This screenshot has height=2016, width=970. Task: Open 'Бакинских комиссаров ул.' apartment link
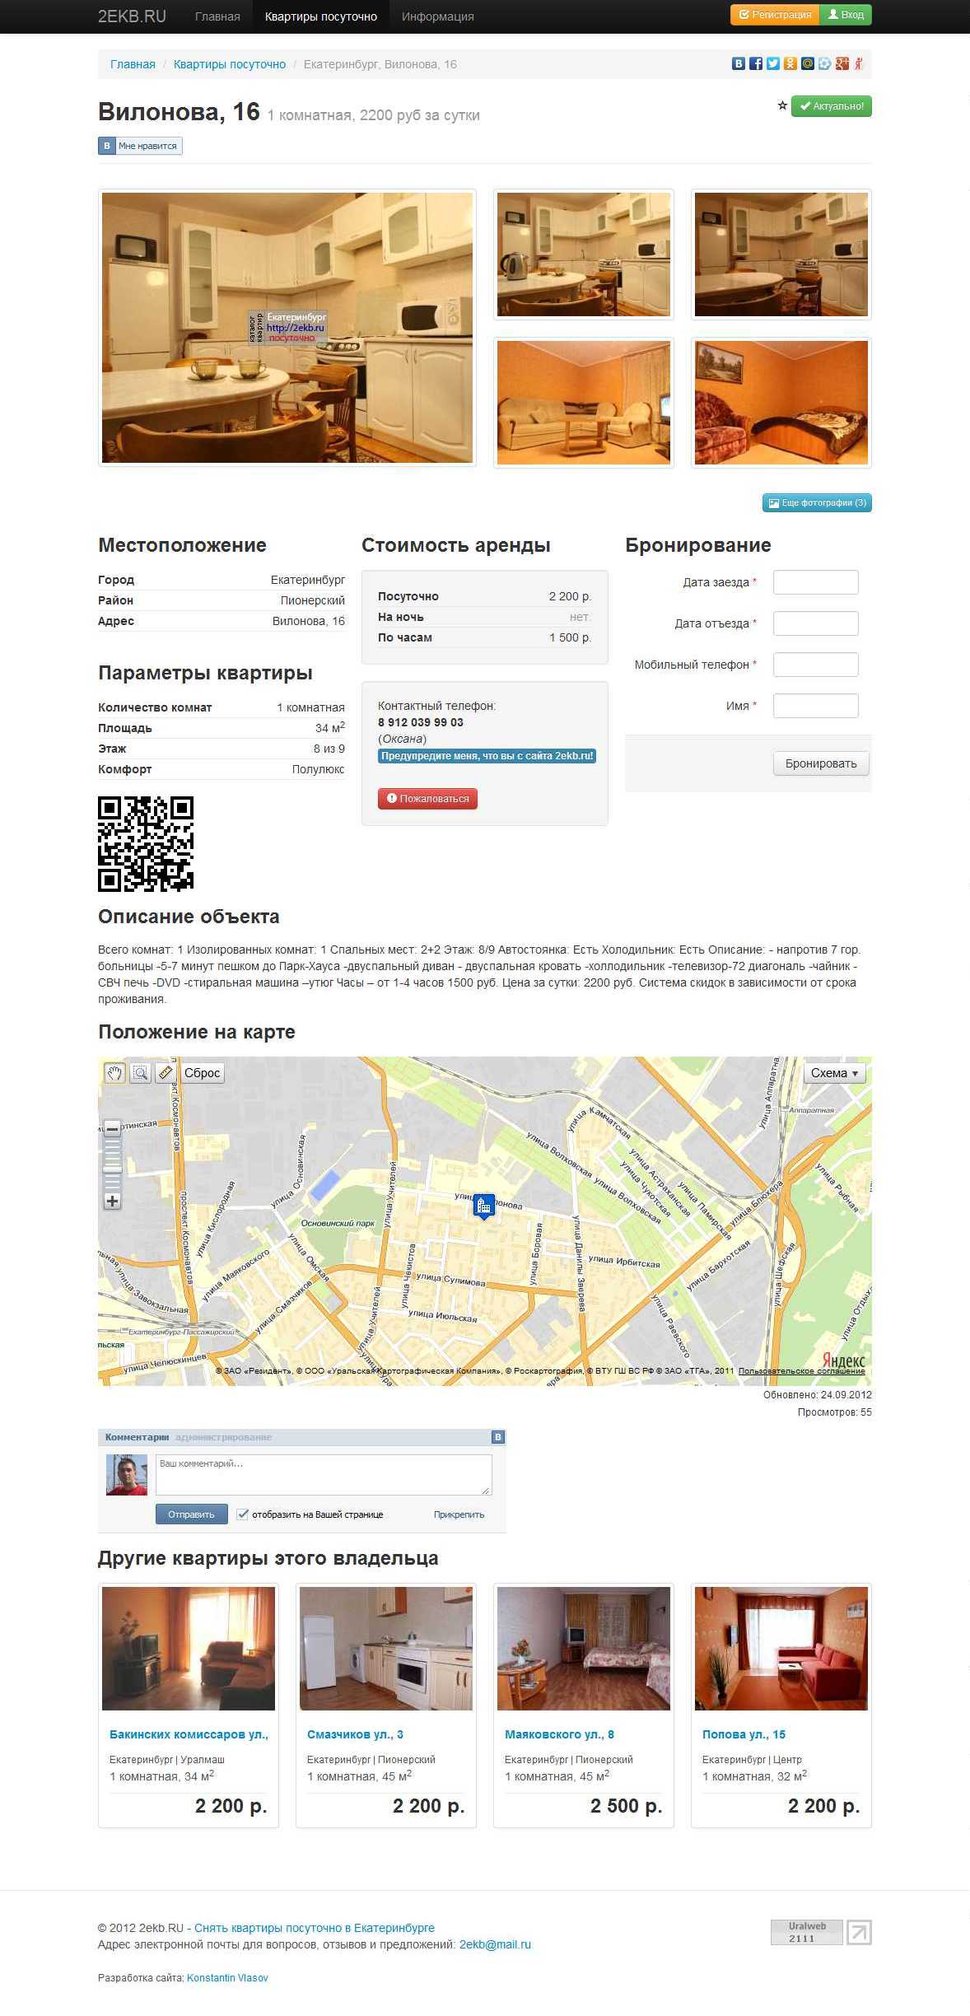pyautogui.click(x=189, y=1734)
